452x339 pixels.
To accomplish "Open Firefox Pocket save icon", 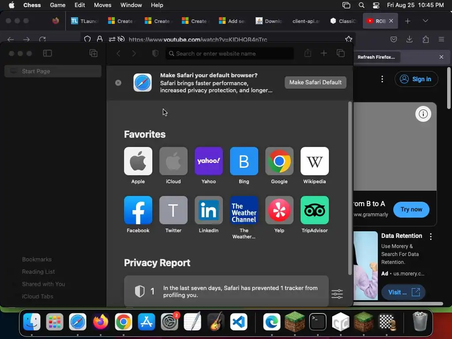I will click(x=393, y=39).
